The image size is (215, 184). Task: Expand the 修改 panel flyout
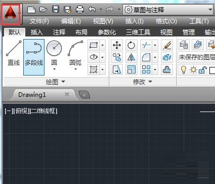143,82
